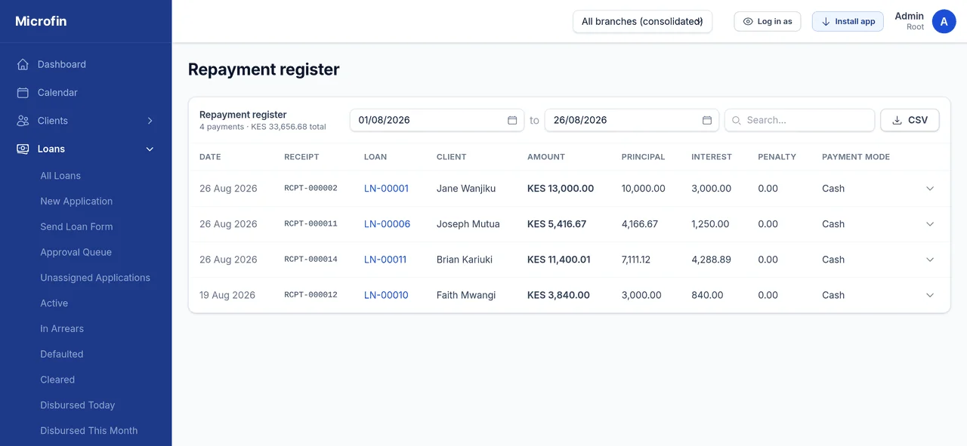Click the Brian Kariuki client cell

click(465, 260)
